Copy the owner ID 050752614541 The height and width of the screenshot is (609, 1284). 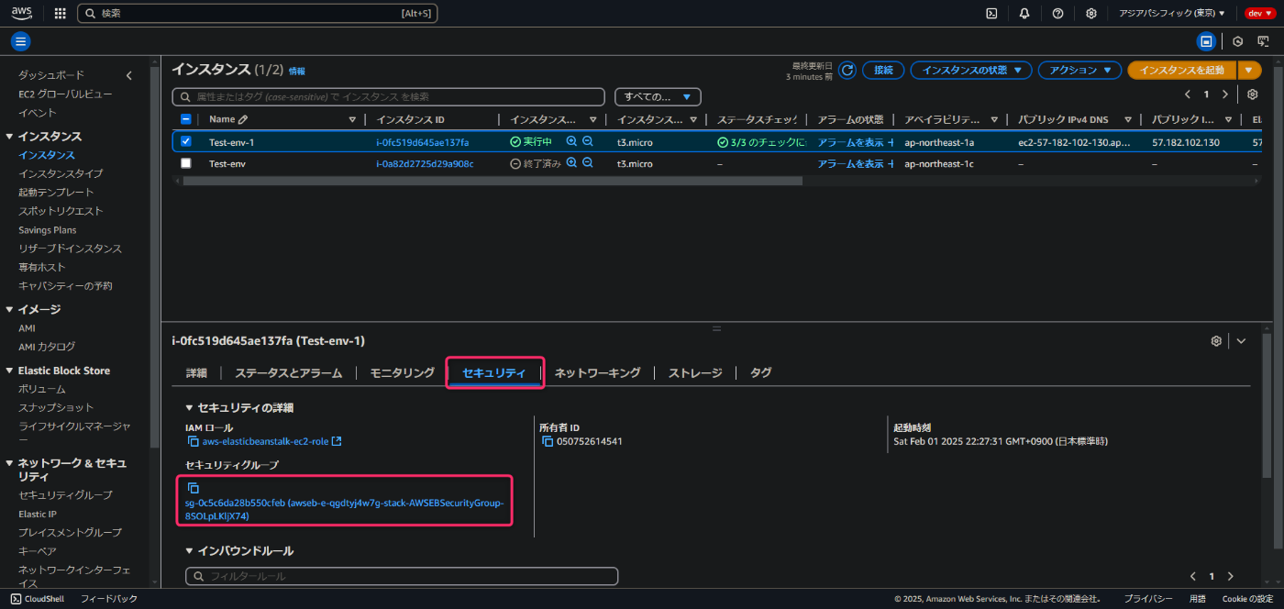point(548,442)
